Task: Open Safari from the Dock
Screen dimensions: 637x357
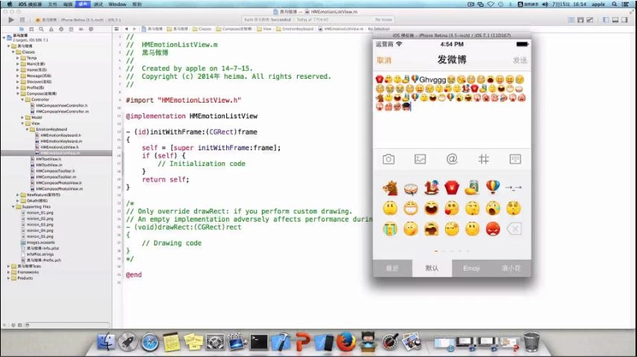Action: pos(150,342)
